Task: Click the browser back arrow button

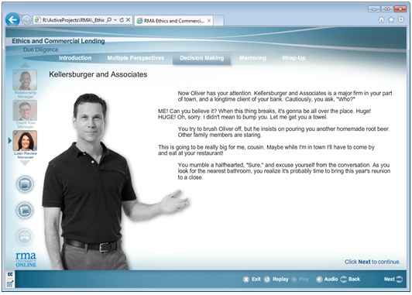Action: pos(12,19)
